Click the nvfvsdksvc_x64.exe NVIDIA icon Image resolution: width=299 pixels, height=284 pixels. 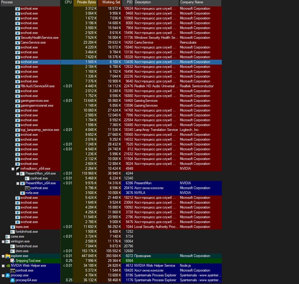pyautogui.click(x=18, y=169)
